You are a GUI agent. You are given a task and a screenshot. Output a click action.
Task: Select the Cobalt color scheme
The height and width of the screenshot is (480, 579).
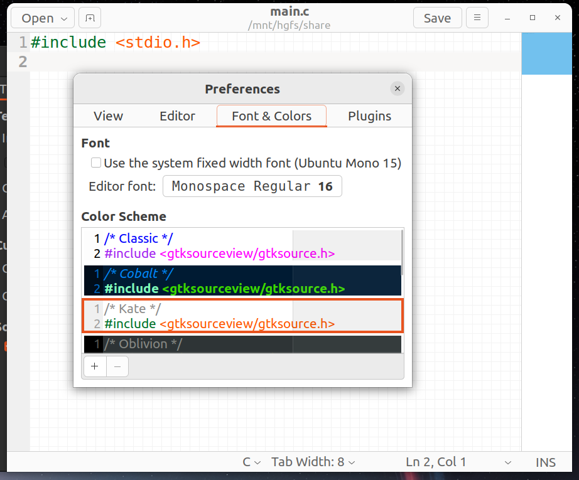click(242, 280)
